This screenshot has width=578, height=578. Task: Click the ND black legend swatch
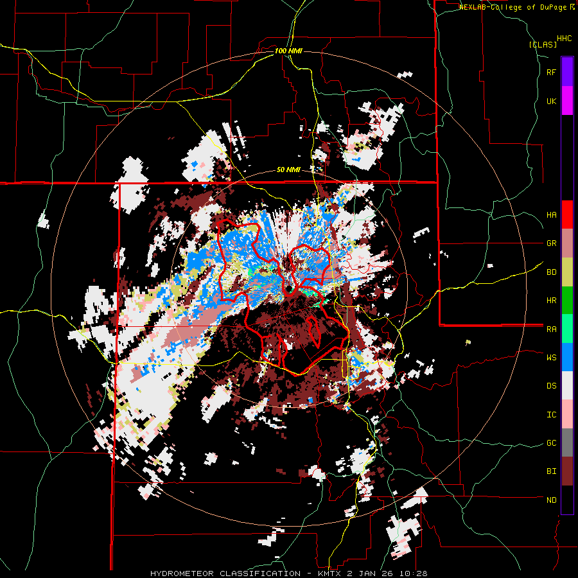pyautogui.click(x=567, y=500)
